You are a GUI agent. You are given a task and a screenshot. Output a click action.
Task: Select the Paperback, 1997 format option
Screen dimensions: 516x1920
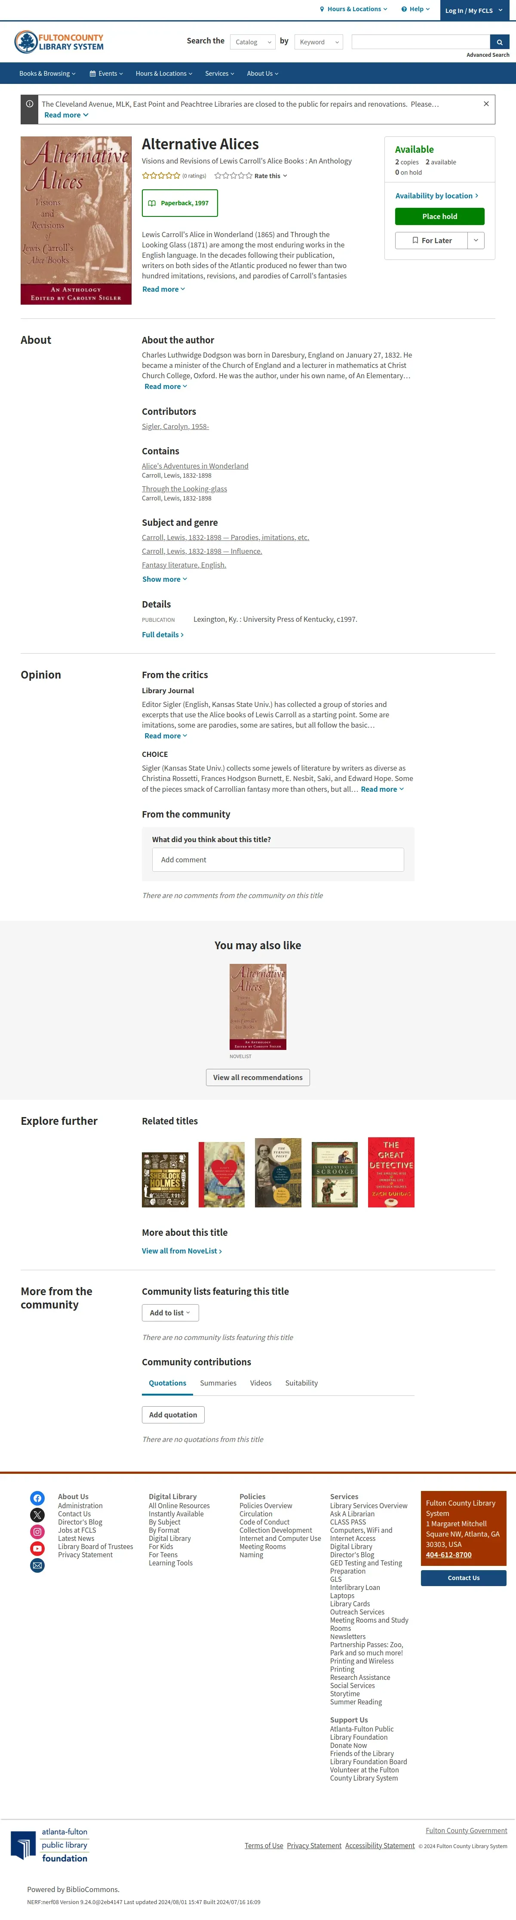[x=179, y=203]
